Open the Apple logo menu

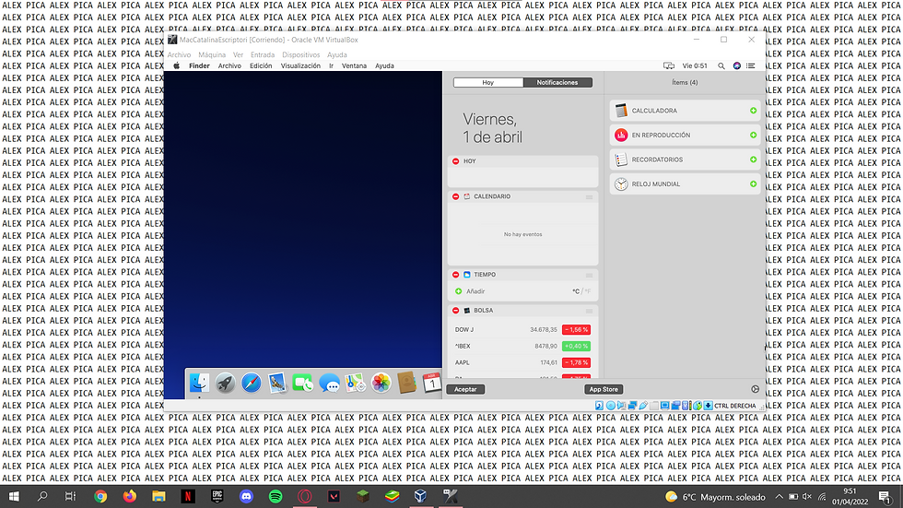click(177, 65)
